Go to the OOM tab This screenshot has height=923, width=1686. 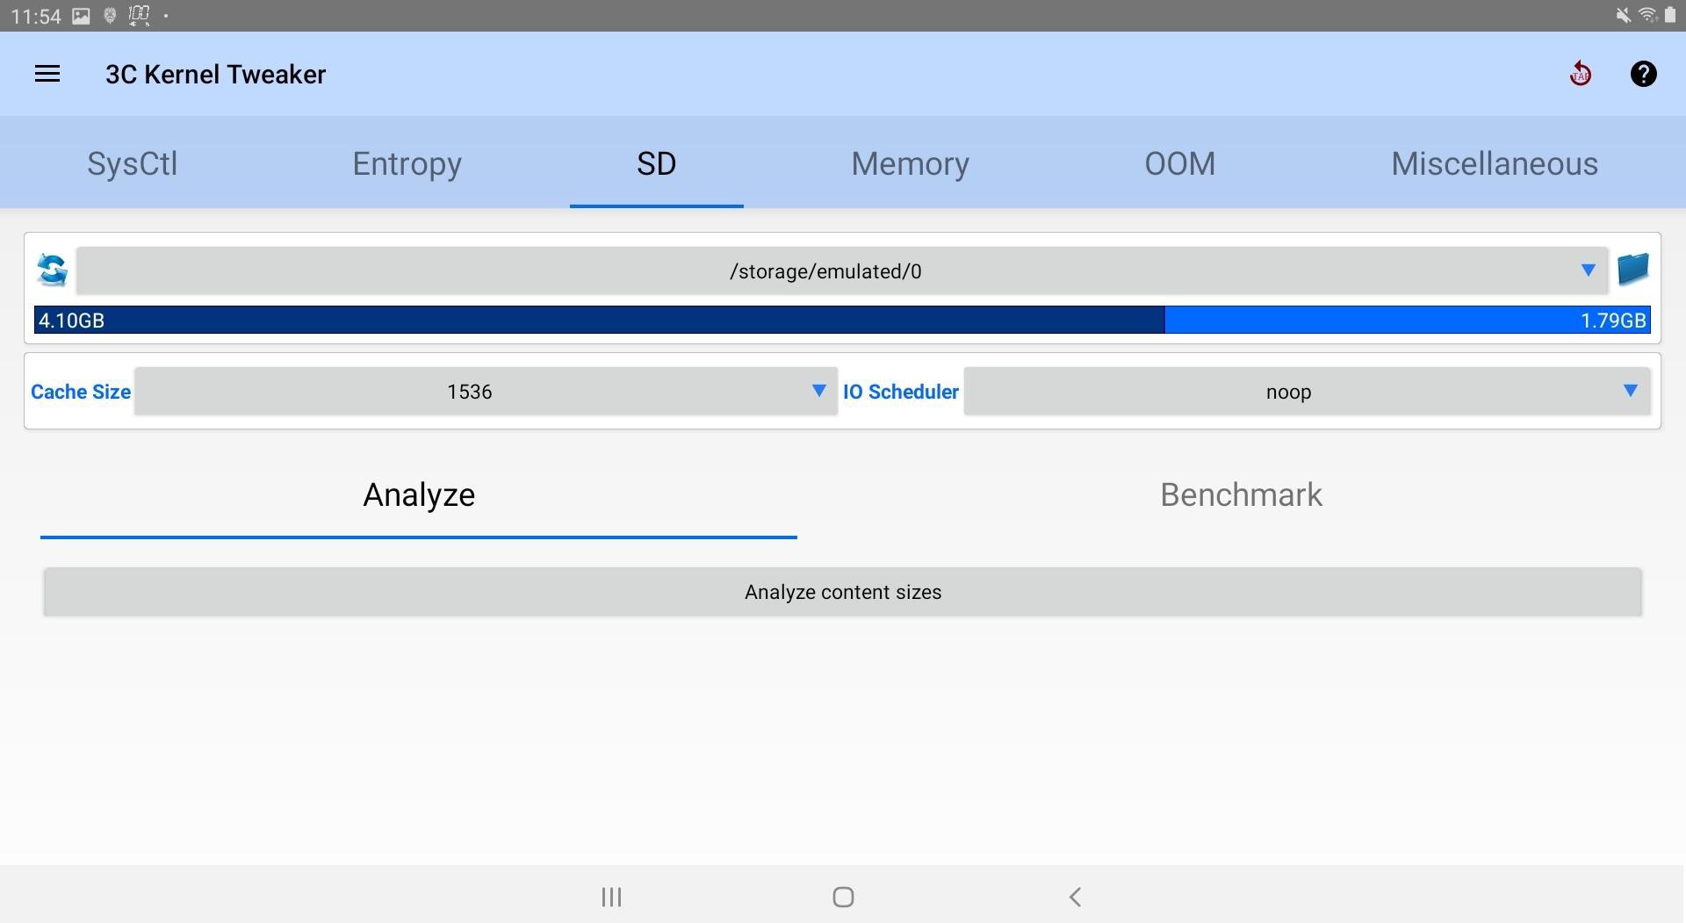[1179, 163]
